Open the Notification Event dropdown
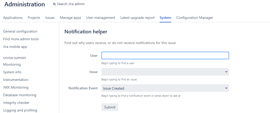This screenshot has width=270, height=113. (x=165, y=88)
